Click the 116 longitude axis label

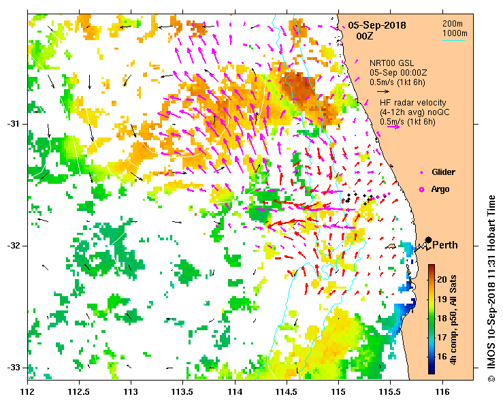(442, 392)
